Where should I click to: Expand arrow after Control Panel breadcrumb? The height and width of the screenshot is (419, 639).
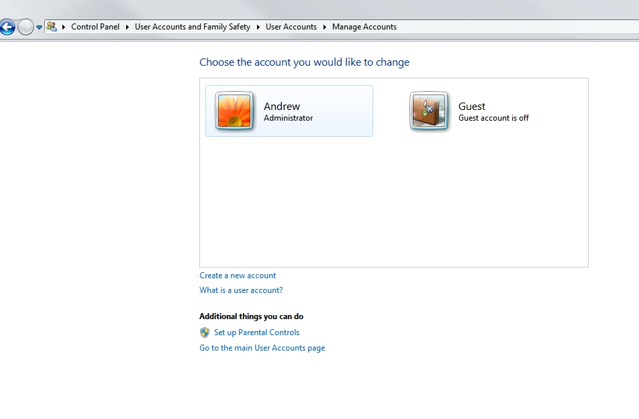click(x=127, y=27)
